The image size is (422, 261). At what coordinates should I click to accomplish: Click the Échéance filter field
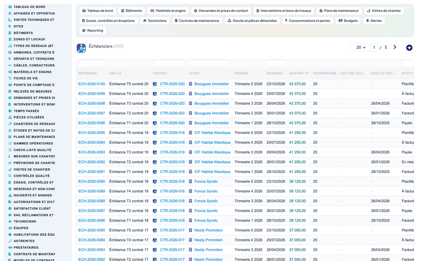276,64
